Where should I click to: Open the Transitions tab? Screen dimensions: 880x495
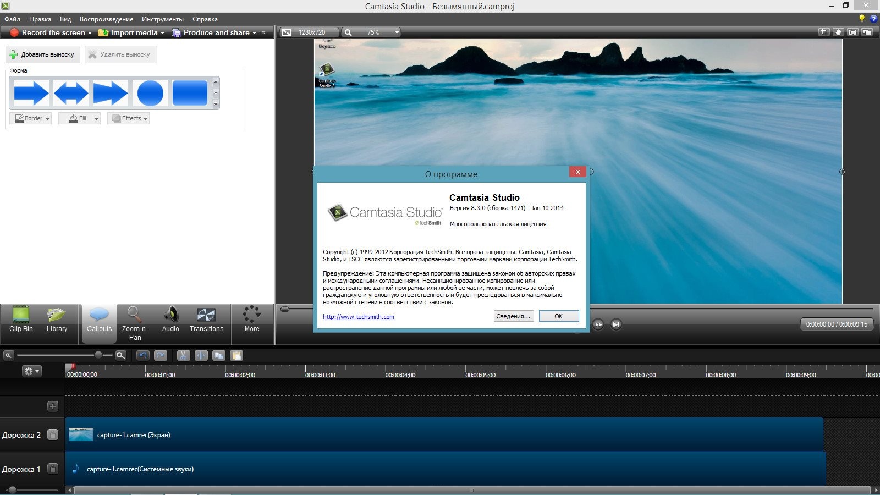point(206,320)
